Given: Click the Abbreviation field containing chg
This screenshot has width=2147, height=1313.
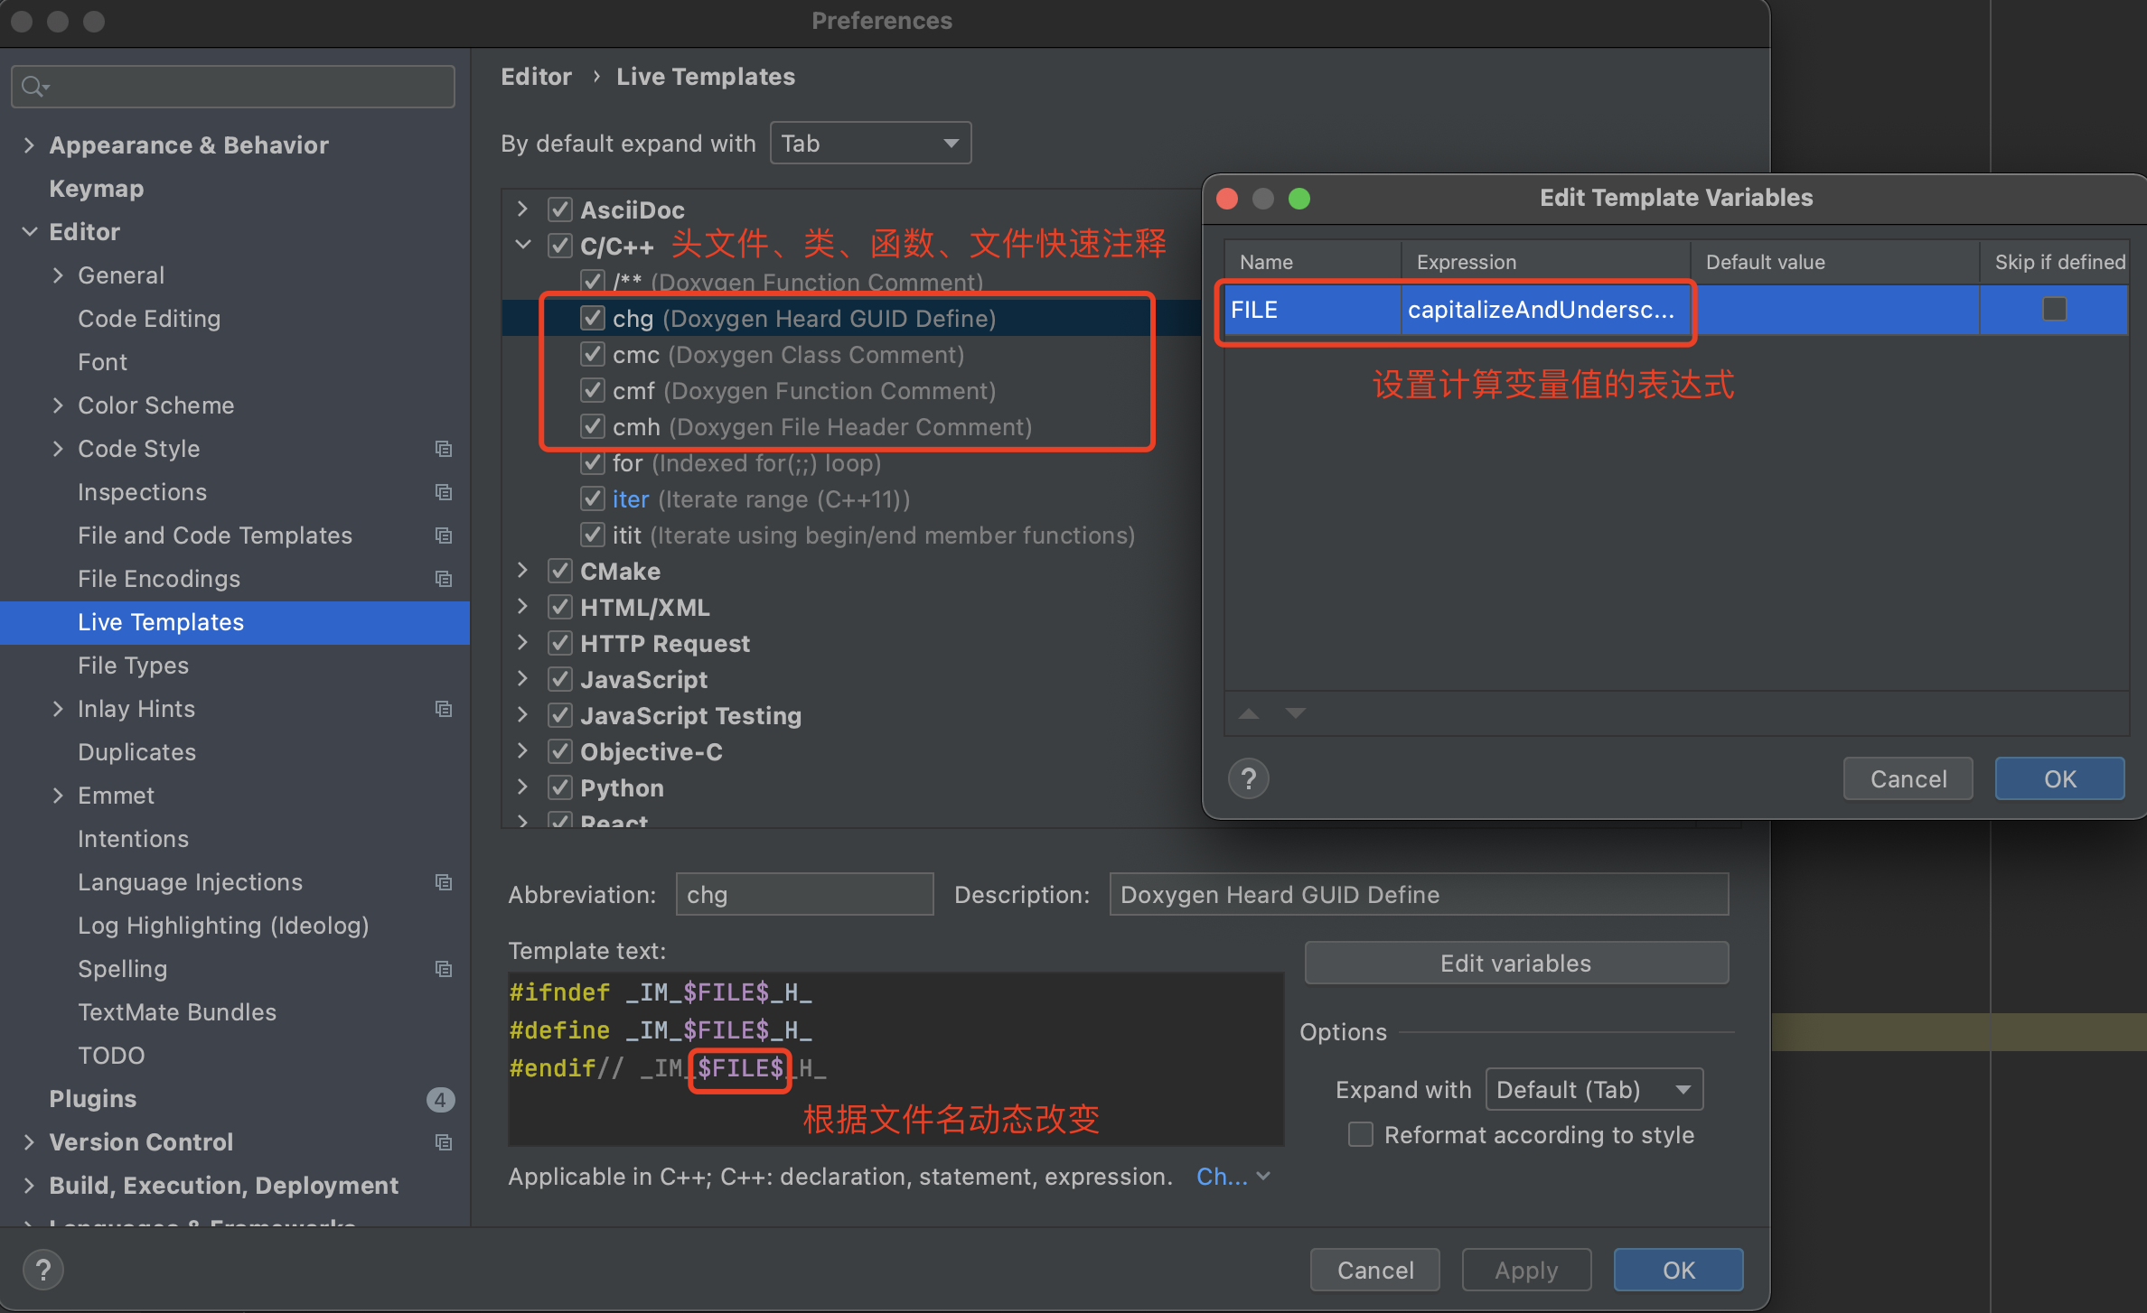Looking at the screenshot, I should pos(804,894).
